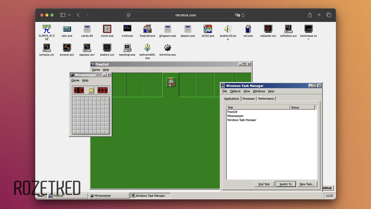The height and width of the screenshot is (209, 371).
Task: Click the End Task button
Action: coord(264,184)
